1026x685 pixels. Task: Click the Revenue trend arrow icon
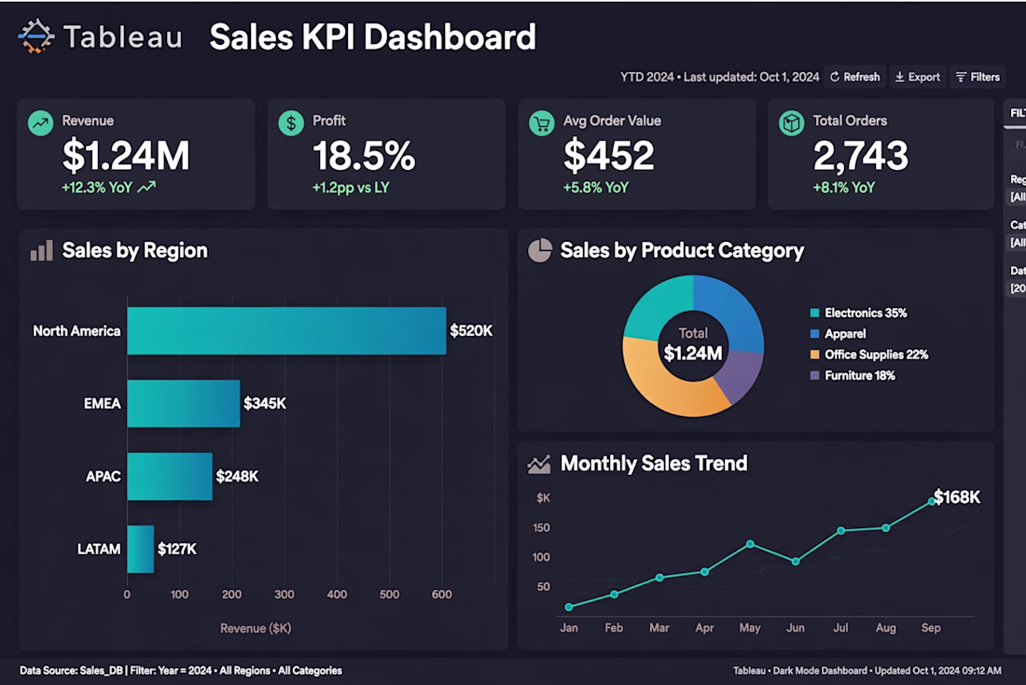coord(40,122)
